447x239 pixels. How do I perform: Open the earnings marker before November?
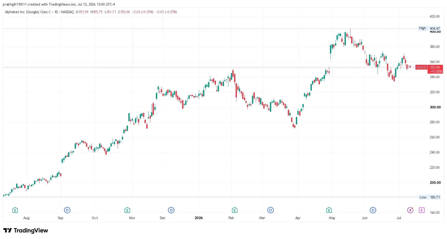[127, 210]
